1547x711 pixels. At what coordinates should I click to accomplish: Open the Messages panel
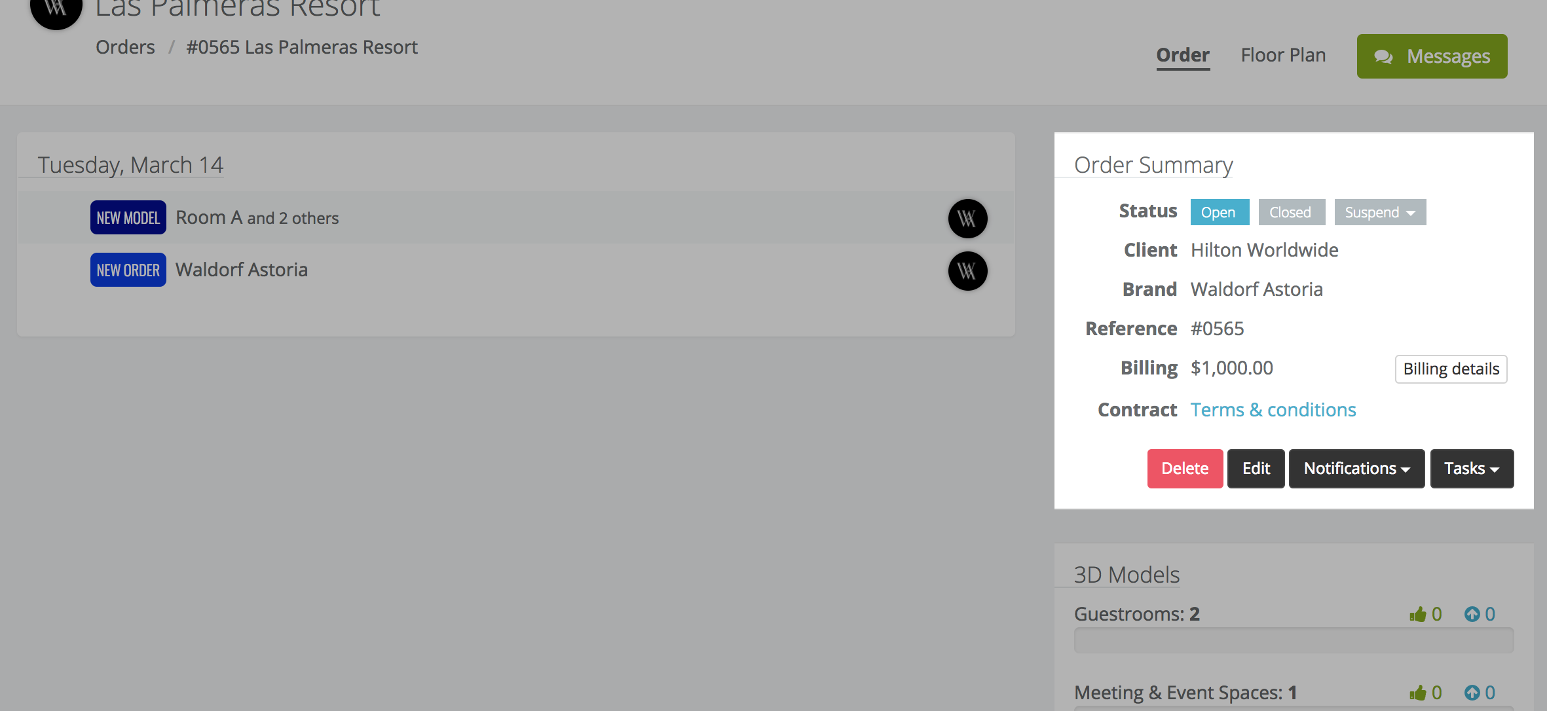[1432, 56]
